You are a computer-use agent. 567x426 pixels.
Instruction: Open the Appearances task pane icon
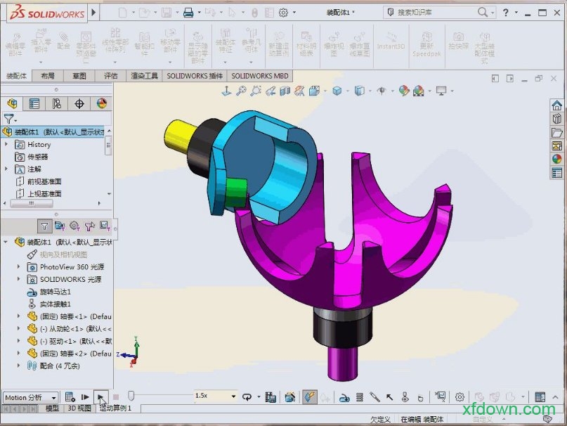(557, 158)
